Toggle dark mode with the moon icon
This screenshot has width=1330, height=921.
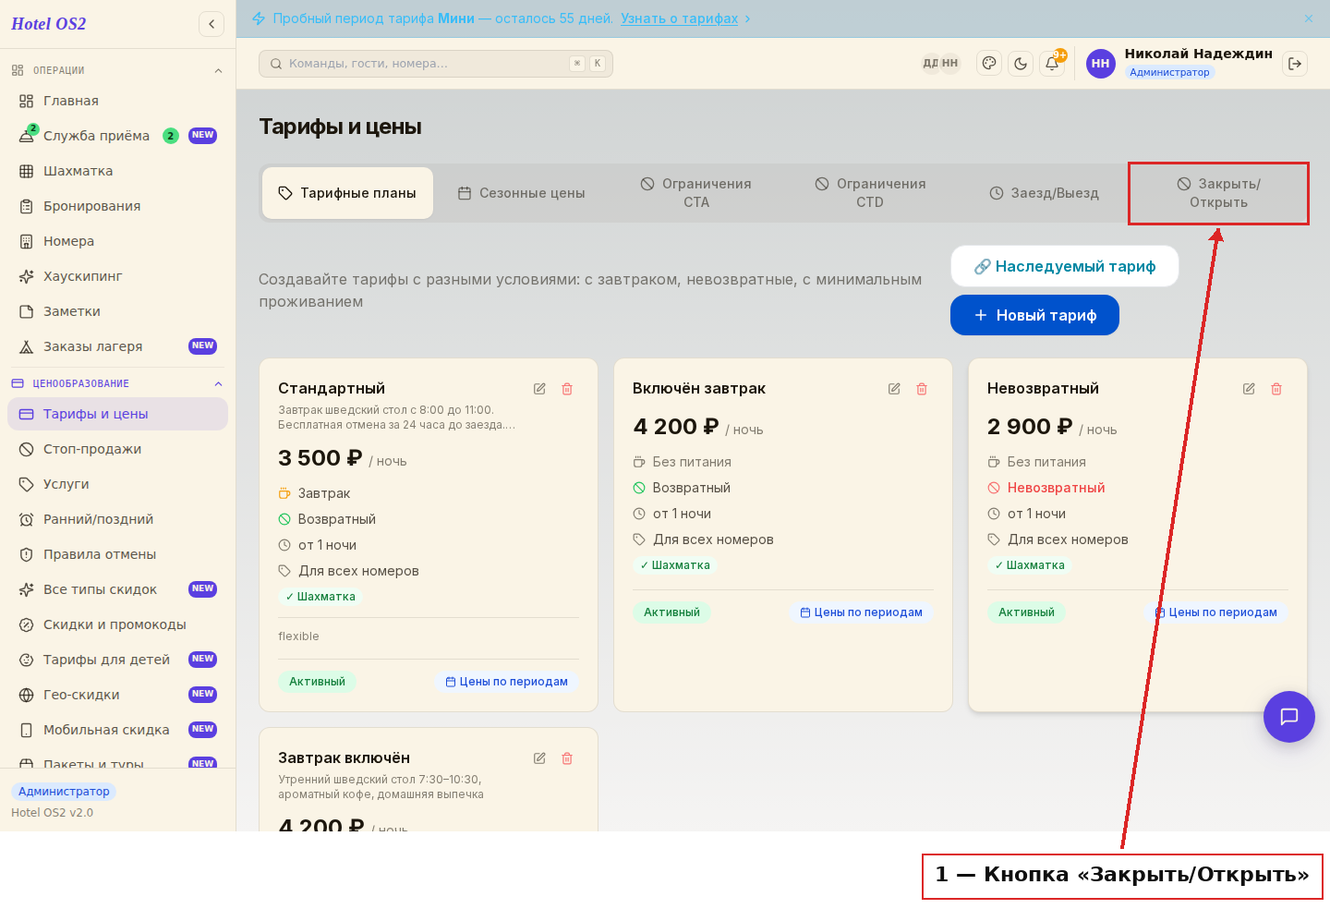tap(1021, 64)
